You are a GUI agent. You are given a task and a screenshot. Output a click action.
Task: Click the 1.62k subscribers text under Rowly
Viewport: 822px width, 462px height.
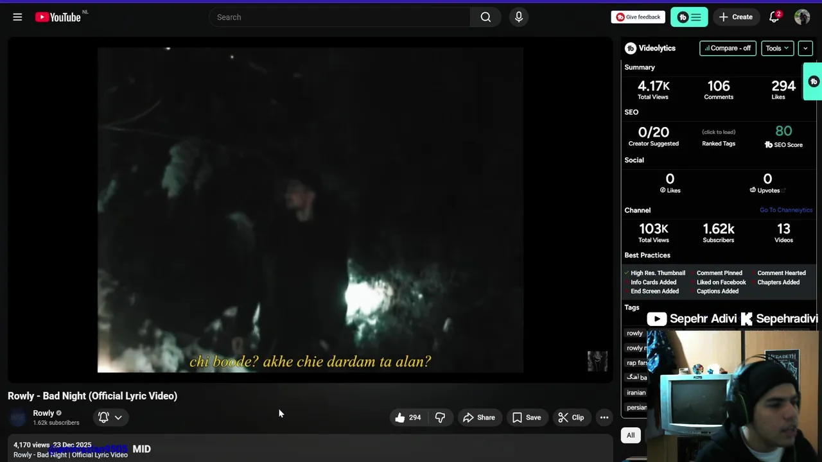(57, 423)
